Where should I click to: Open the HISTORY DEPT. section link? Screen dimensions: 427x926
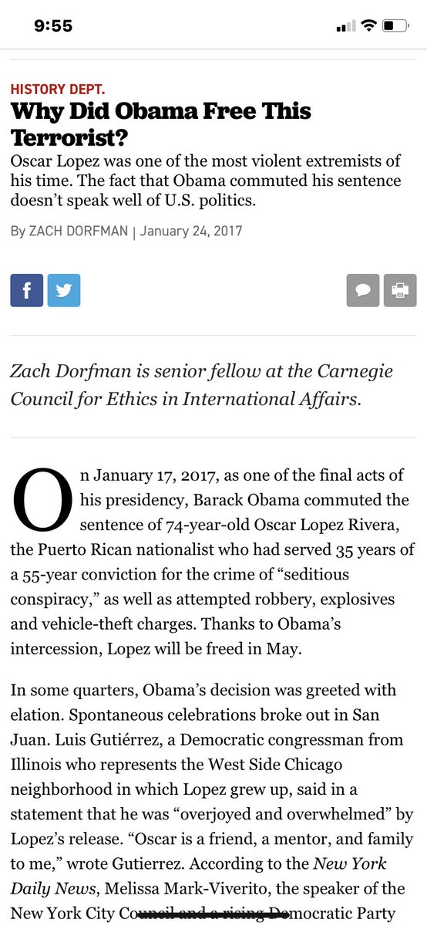click(58, 89)
